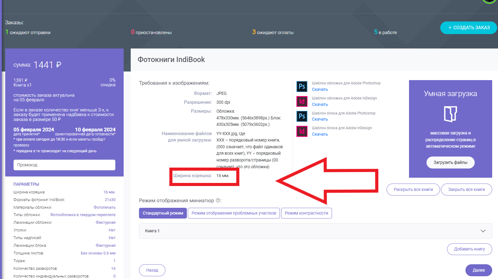Viewport: 498px width, 279px height.
Task: Click InDesign icon for block template
Action: point(302,131)
